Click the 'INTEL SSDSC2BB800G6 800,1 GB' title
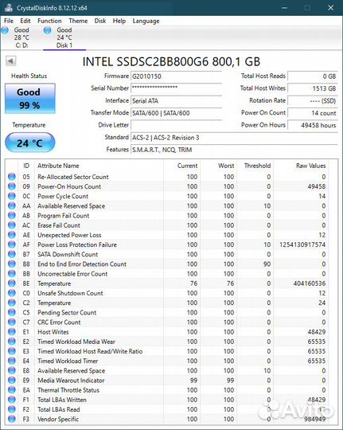Screen dimensions: 343x430 171,61
